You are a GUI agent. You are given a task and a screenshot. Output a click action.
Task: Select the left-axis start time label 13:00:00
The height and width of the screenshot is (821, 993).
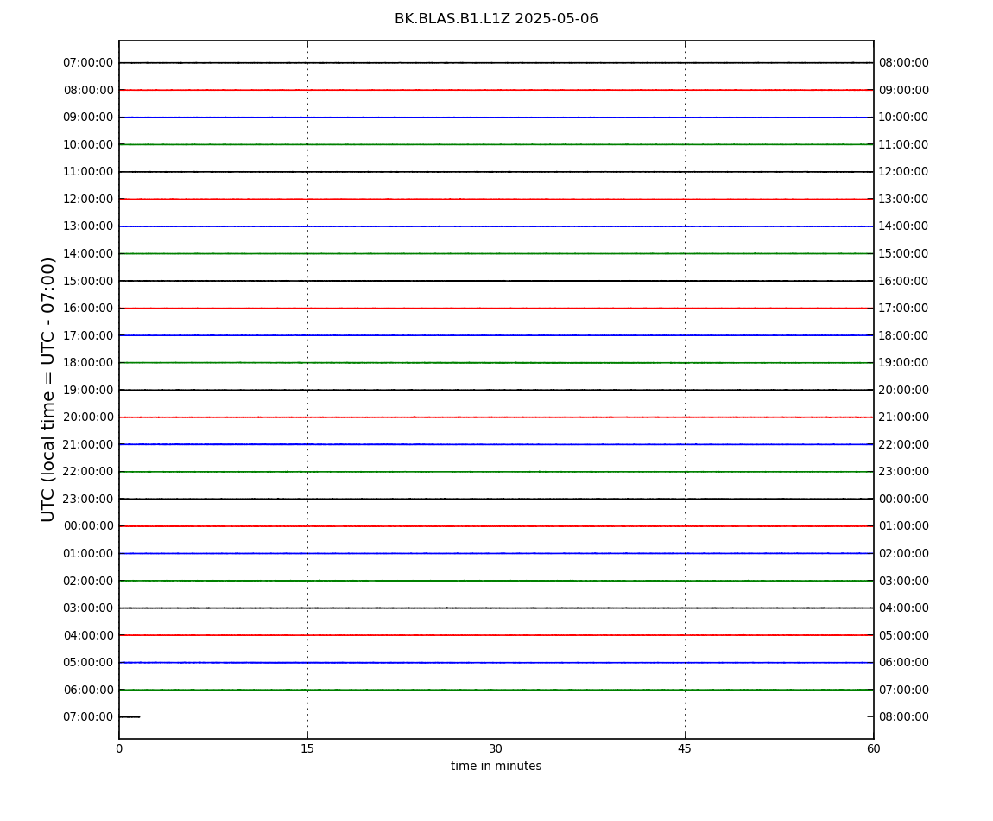pos(89,226)
